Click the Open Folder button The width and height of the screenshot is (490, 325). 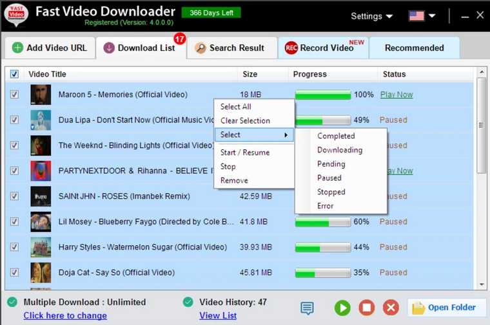pyautogui.click(x=447, y=308)
